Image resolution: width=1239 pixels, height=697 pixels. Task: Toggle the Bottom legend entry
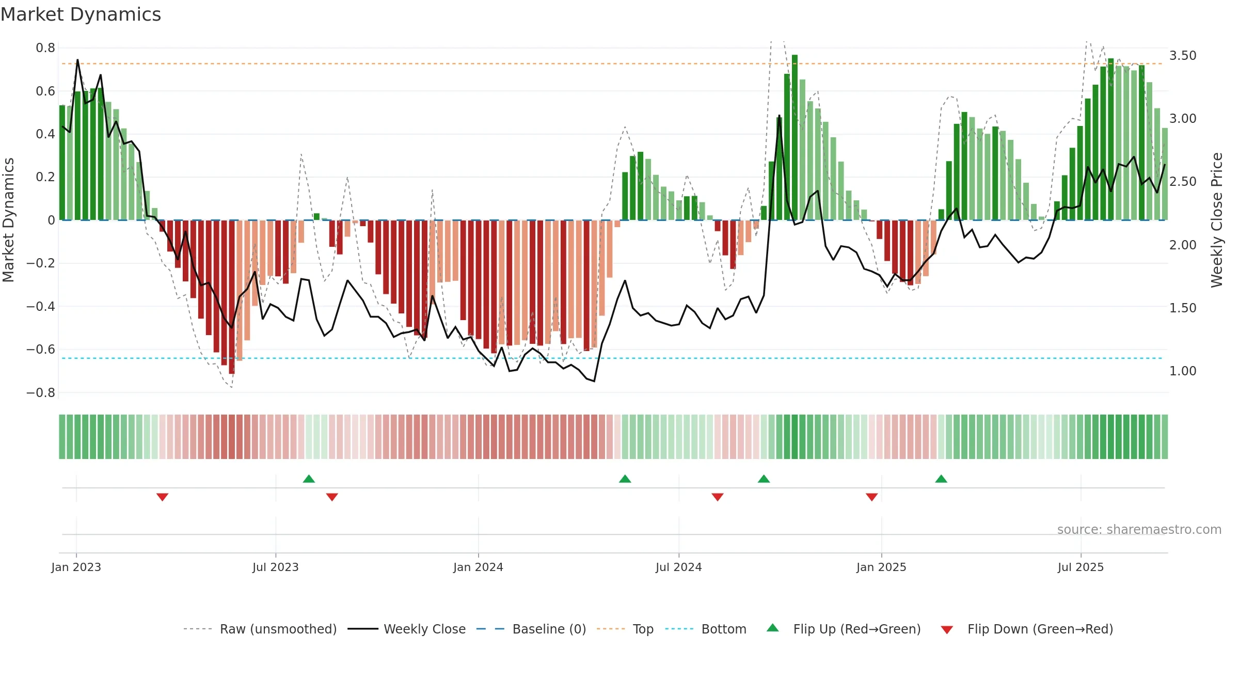706,629
